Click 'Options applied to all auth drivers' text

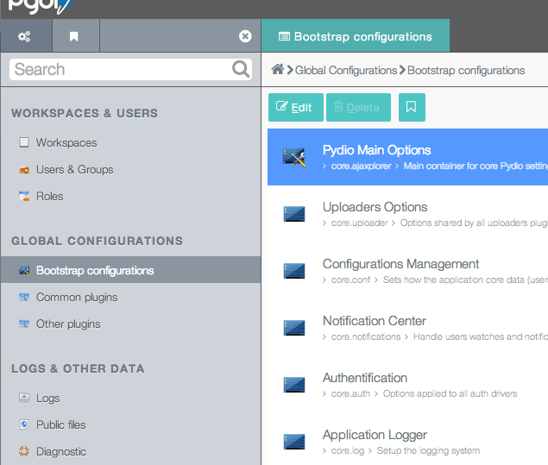coord(450,393)
